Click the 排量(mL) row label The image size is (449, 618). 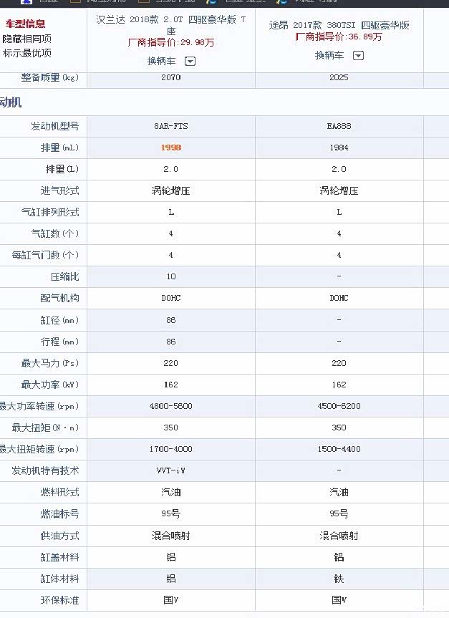[59, 148]
